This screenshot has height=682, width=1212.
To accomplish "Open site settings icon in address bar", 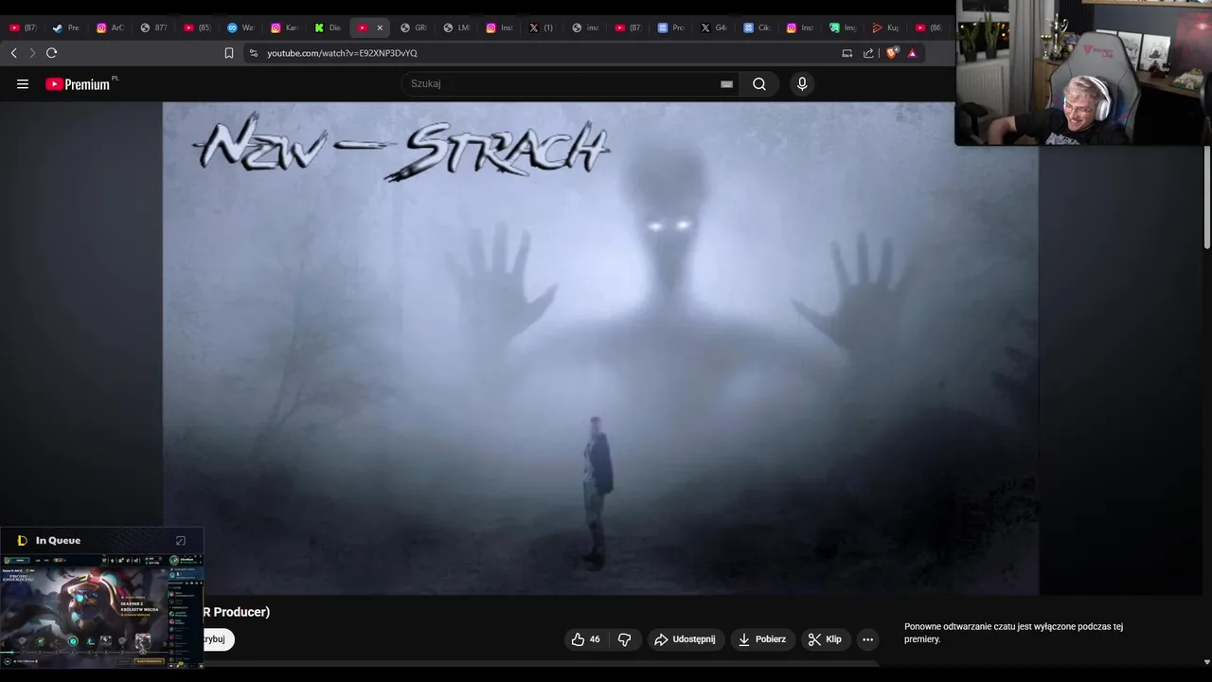I will 253,53.
